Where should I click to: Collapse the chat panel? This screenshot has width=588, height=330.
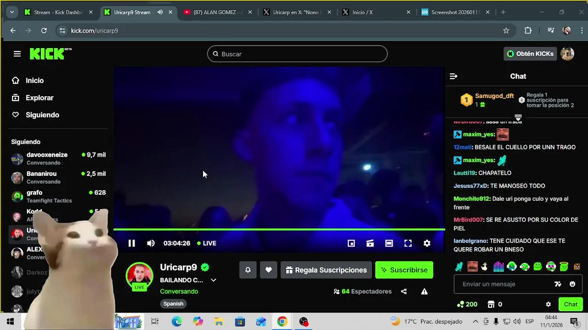point(453,77)
